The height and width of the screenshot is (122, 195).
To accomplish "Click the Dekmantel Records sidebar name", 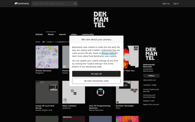I will [149, 66].
